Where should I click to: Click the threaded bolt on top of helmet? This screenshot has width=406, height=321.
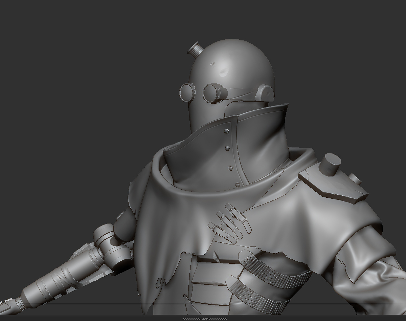(195, 49)
